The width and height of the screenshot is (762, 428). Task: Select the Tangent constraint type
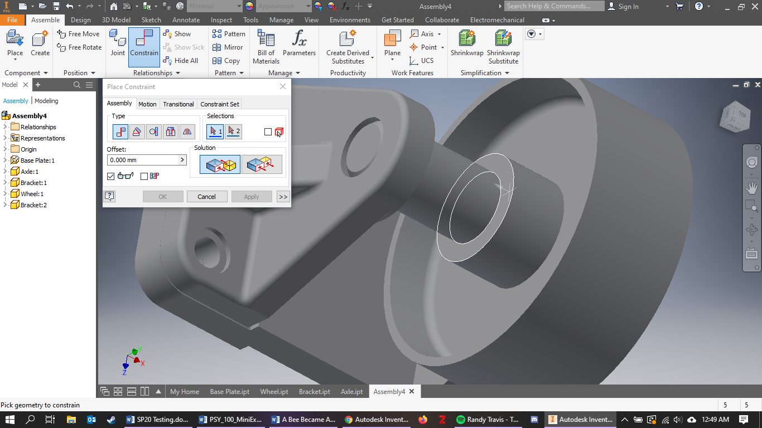(154, 132)
